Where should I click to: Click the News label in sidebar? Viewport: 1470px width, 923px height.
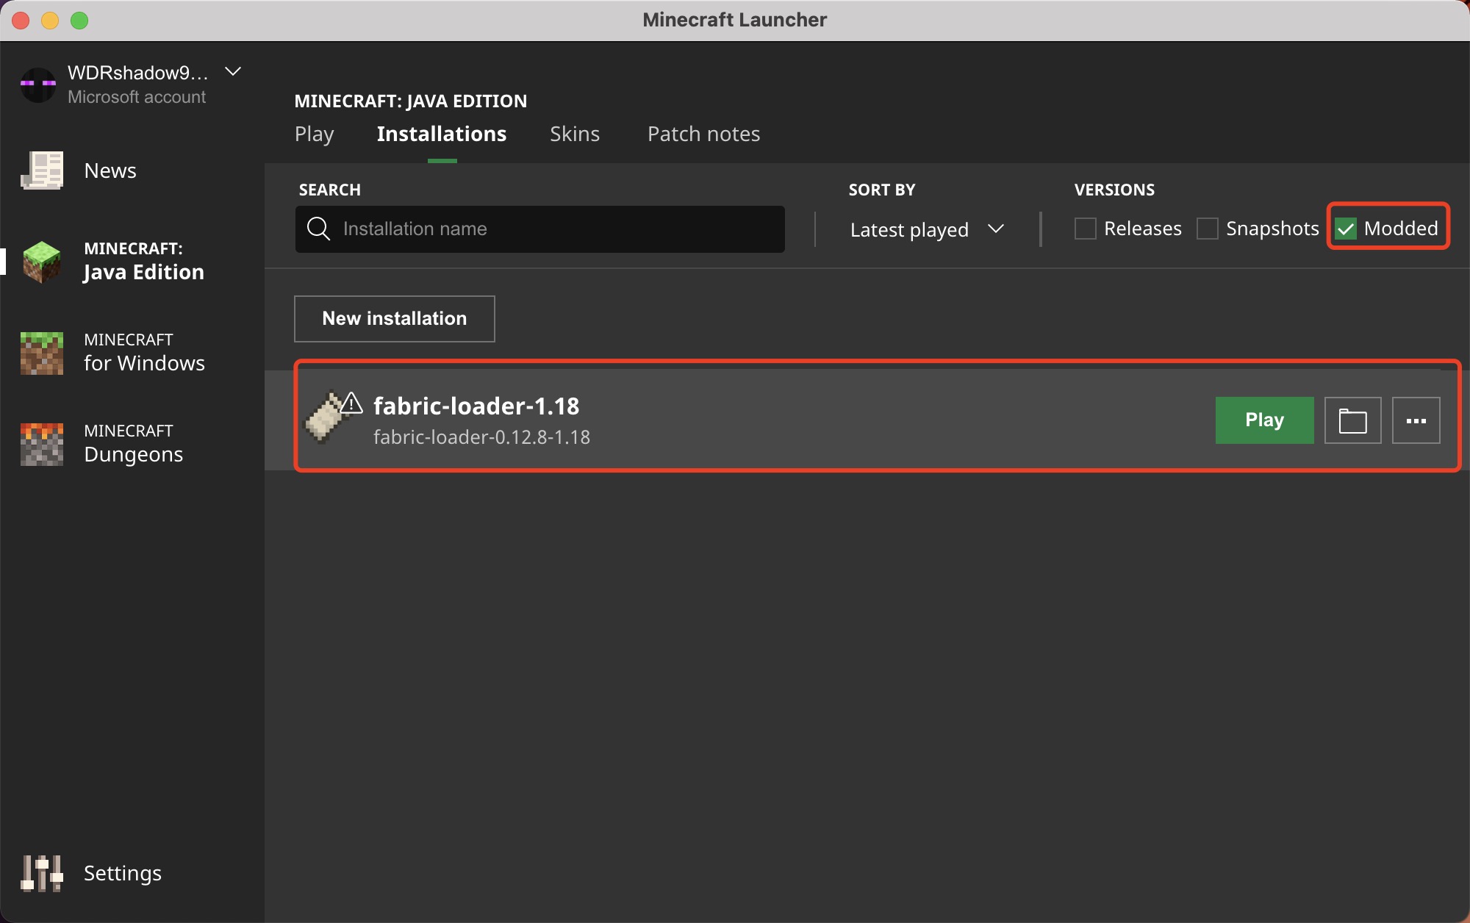pyautogui.click(x=110, y=170)
